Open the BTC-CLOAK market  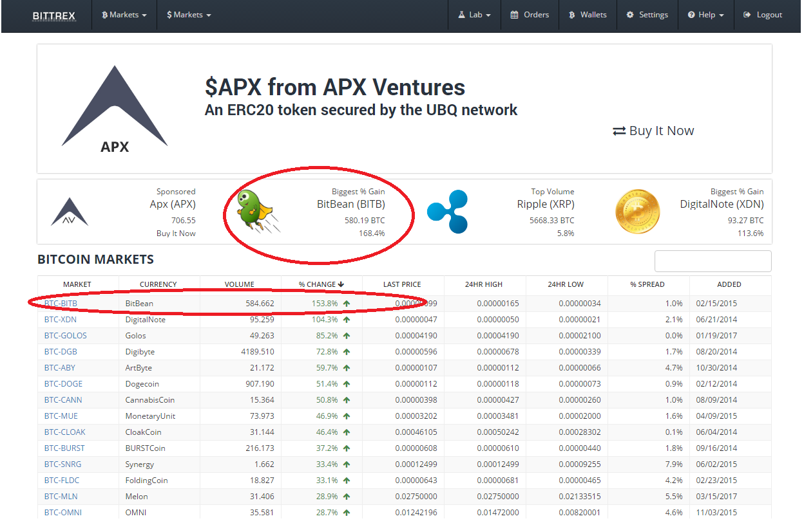click(x=64, y=432)
